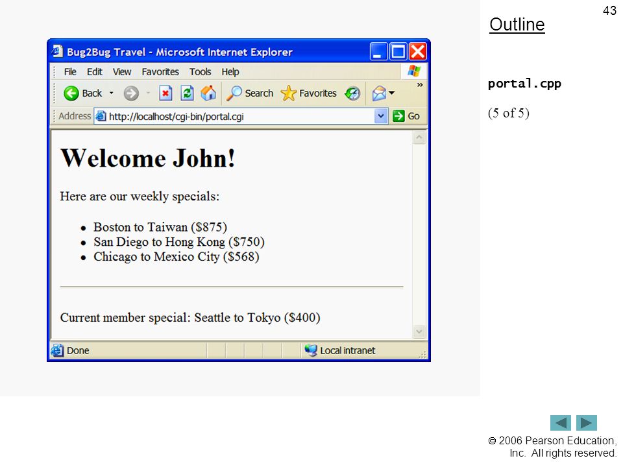This screenshot has width=623, height=467.
Task: Expand the Mail options dropdown arrow
Action: (392, 93)
